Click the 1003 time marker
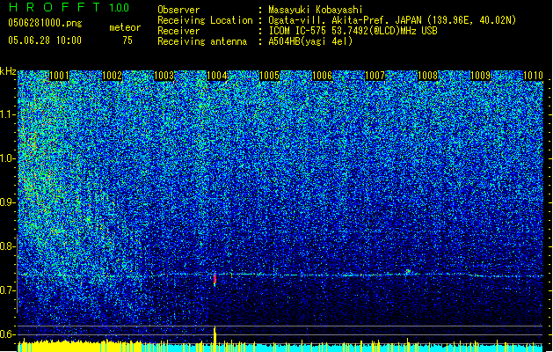This screenshot has height=352, width=553. (164, 76)
